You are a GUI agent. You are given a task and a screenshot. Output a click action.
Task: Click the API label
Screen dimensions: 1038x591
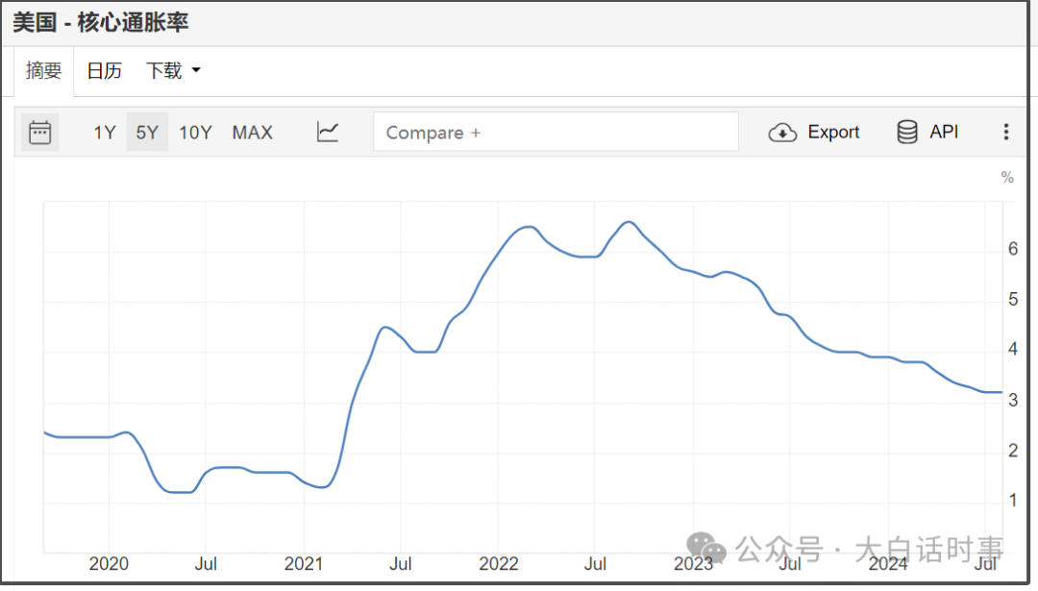[x=944, y=132]
